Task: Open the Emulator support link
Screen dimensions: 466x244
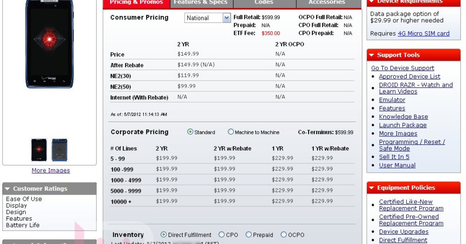Action: click(x=392, y=100)
